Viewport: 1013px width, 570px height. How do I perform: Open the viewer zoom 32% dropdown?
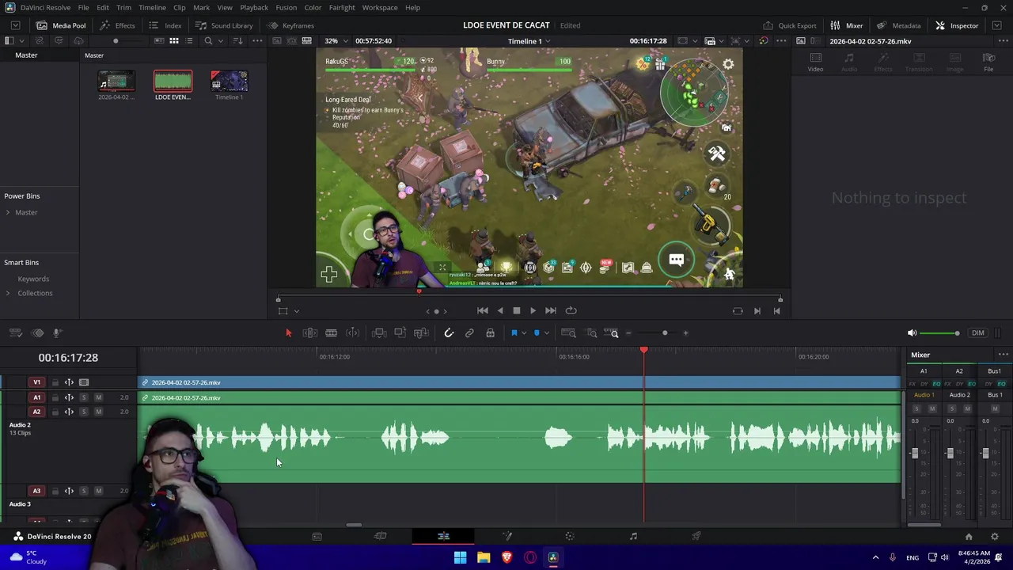(x=336, y=40)
